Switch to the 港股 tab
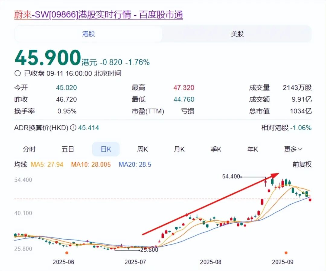326x271 pixels. [x=88, y=34]
